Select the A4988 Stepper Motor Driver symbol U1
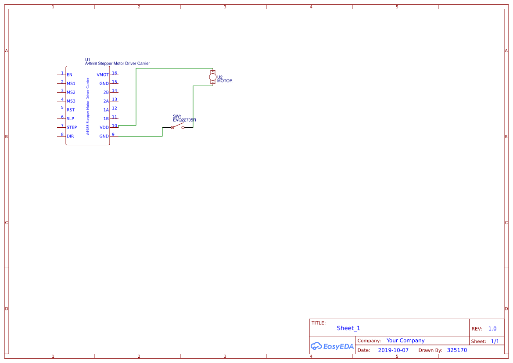The height and width of the screenshot is (363, 513). [x=88, y=105]
